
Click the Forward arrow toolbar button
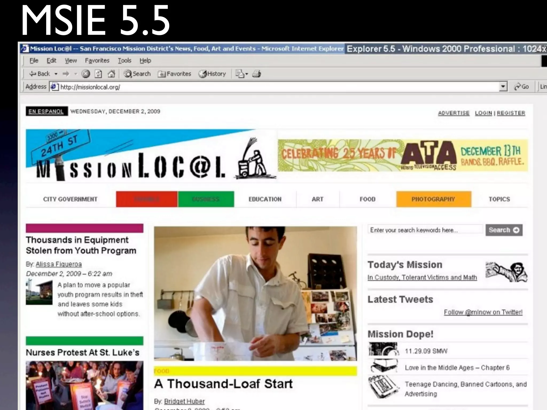pos(66,74)
